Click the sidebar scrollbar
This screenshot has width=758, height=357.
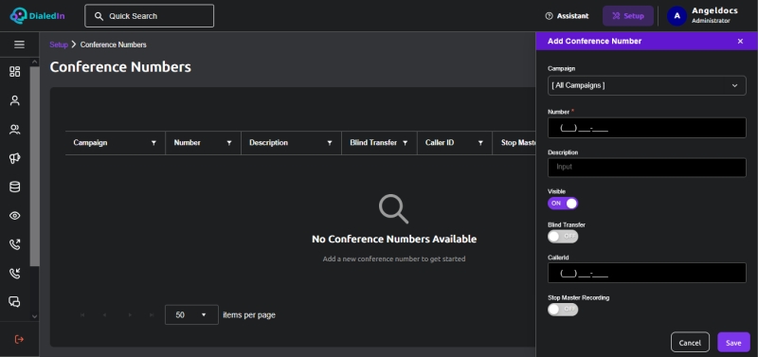[34, 166]
